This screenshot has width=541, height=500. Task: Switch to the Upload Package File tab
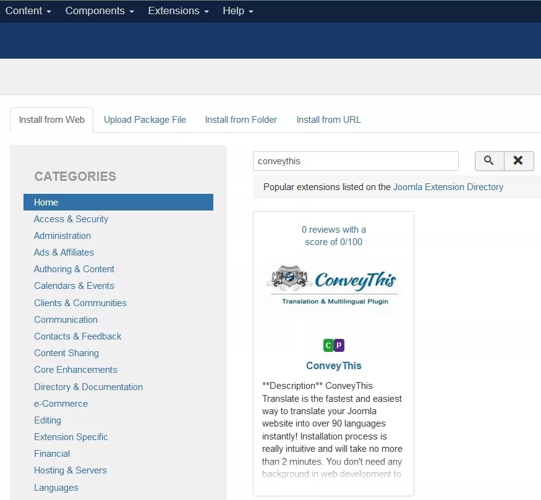click(x=145, y=120)
